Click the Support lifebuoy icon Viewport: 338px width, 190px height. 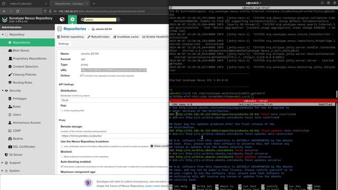(x=6, y=163)
